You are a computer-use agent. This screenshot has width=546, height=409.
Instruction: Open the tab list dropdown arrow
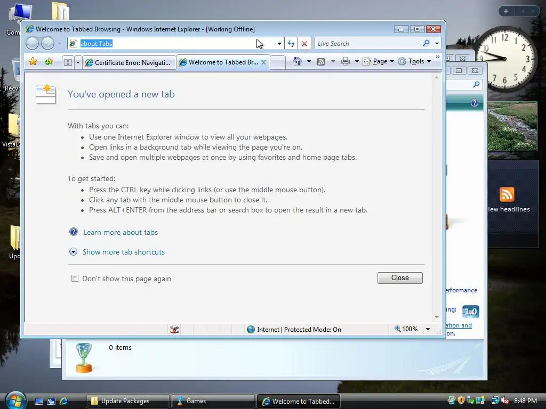(x=78, y=63)
